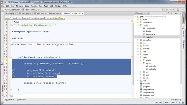Open the Event Log
187x105 pixels.
[176, 100]
